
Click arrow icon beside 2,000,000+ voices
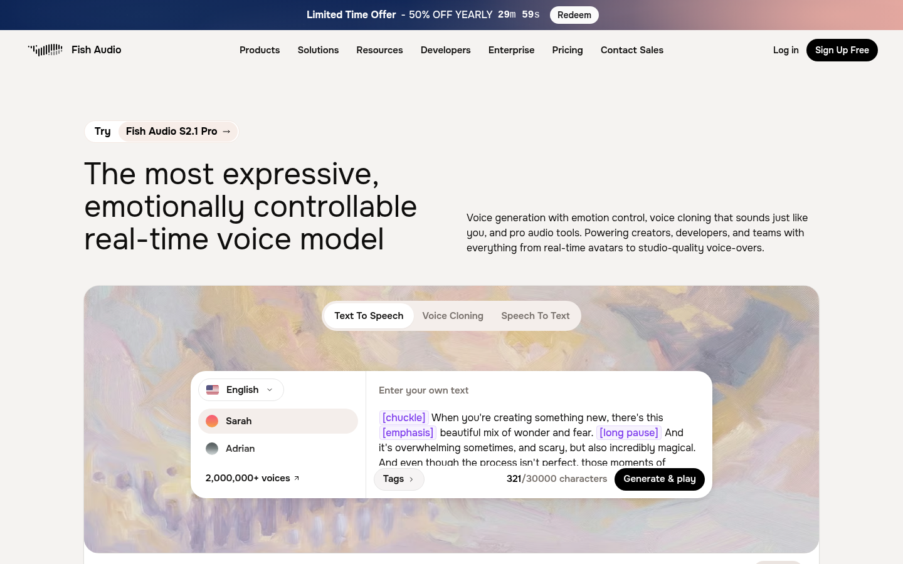[x=297, y=478]
